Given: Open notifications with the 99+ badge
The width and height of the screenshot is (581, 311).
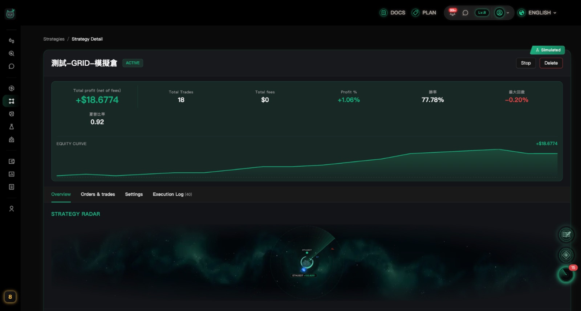Looking at the screenshot, I should [x=452, y=12].
